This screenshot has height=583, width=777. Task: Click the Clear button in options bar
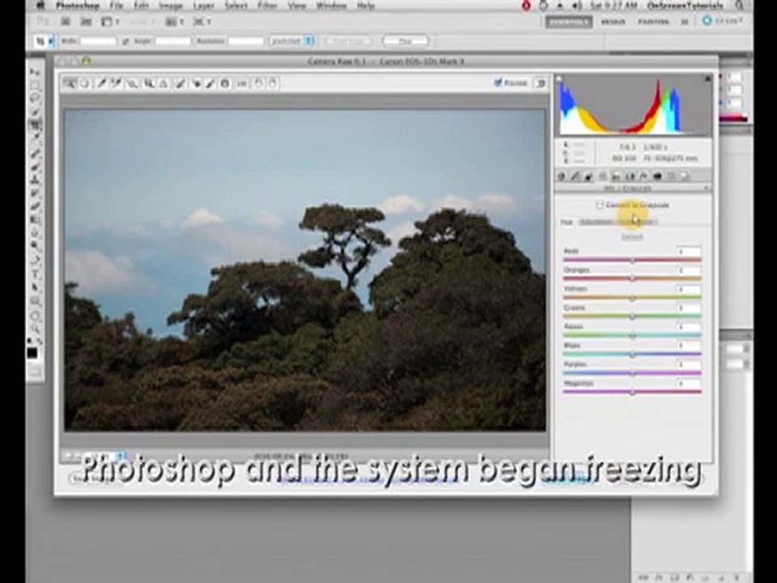[405, 41]
